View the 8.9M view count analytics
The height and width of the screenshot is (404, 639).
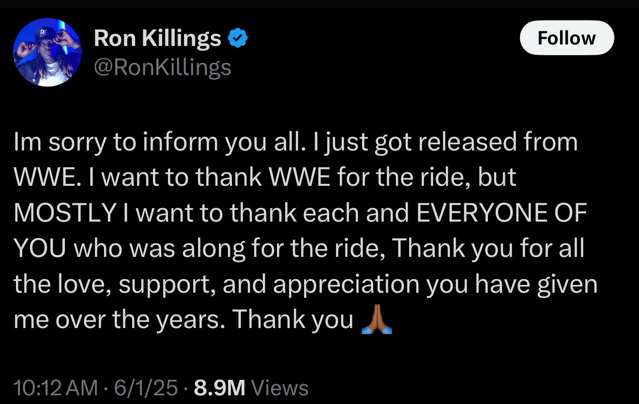[x=219, y=388]
